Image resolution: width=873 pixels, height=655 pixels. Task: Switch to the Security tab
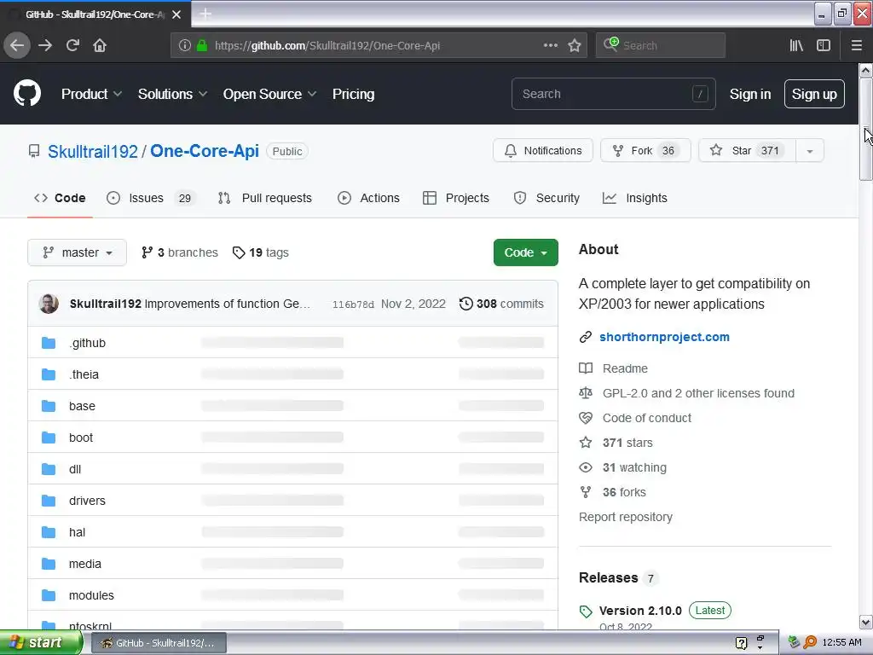[546, 198]
